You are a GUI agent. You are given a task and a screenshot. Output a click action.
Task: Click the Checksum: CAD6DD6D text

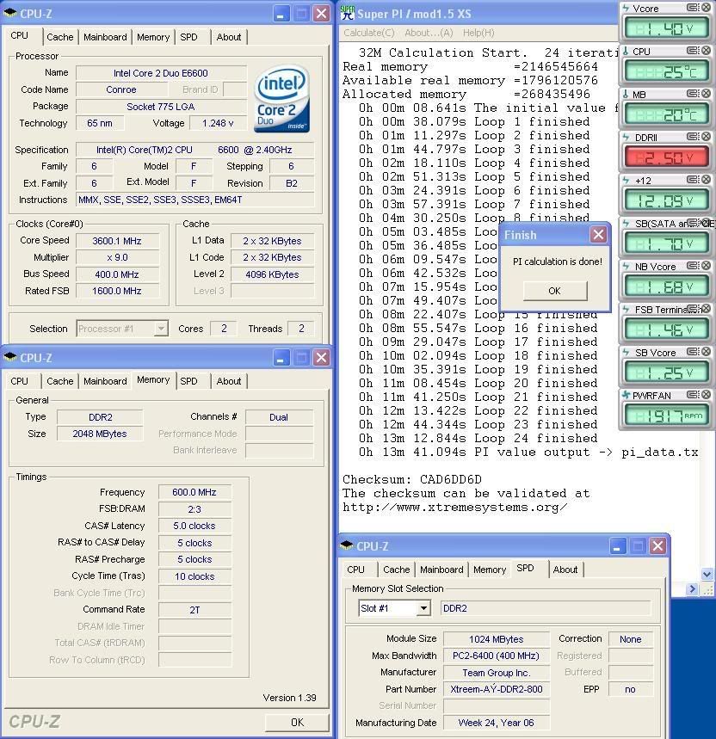412,480
